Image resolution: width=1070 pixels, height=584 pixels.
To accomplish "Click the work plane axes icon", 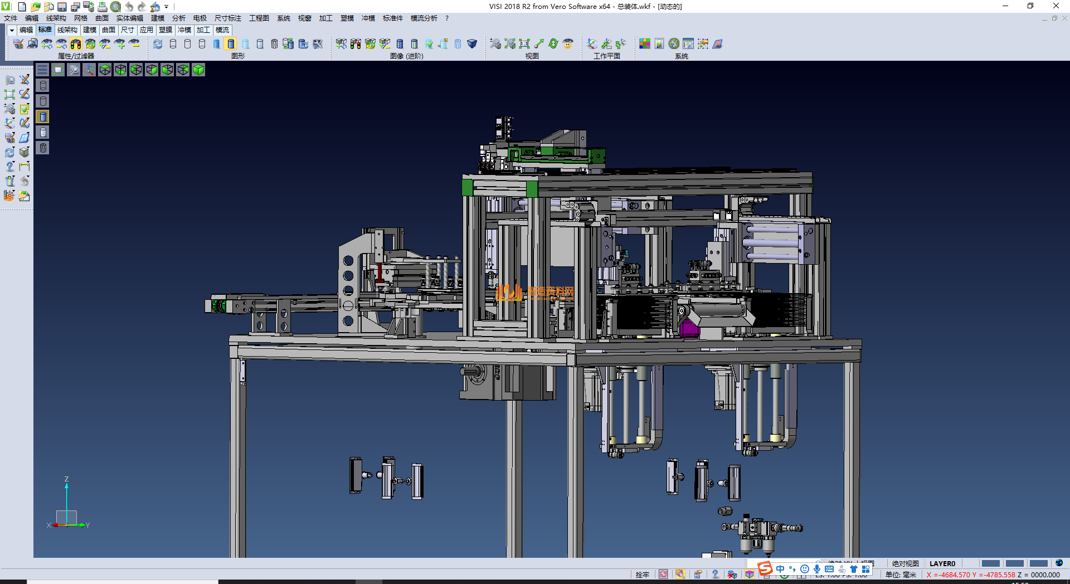I will point(592,43).
